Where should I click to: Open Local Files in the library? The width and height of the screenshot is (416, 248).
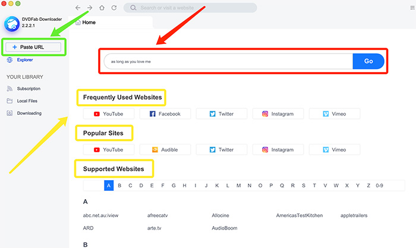29,101
